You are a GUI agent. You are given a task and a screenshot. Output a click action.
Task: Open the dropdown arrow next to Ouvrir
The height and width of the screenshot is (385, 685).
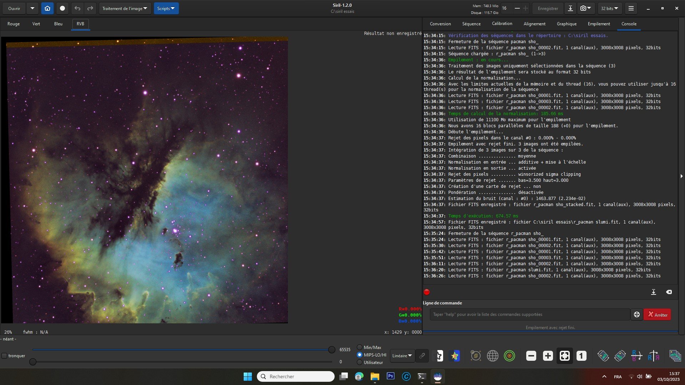tap(32, 8)
